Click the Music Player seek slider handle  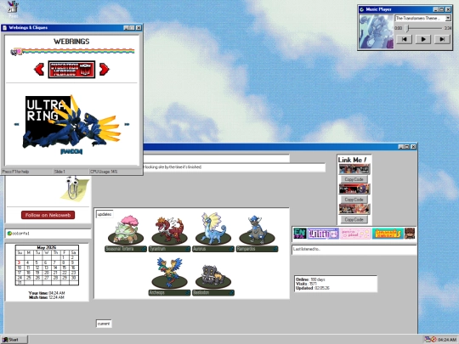tap(407, 28)
